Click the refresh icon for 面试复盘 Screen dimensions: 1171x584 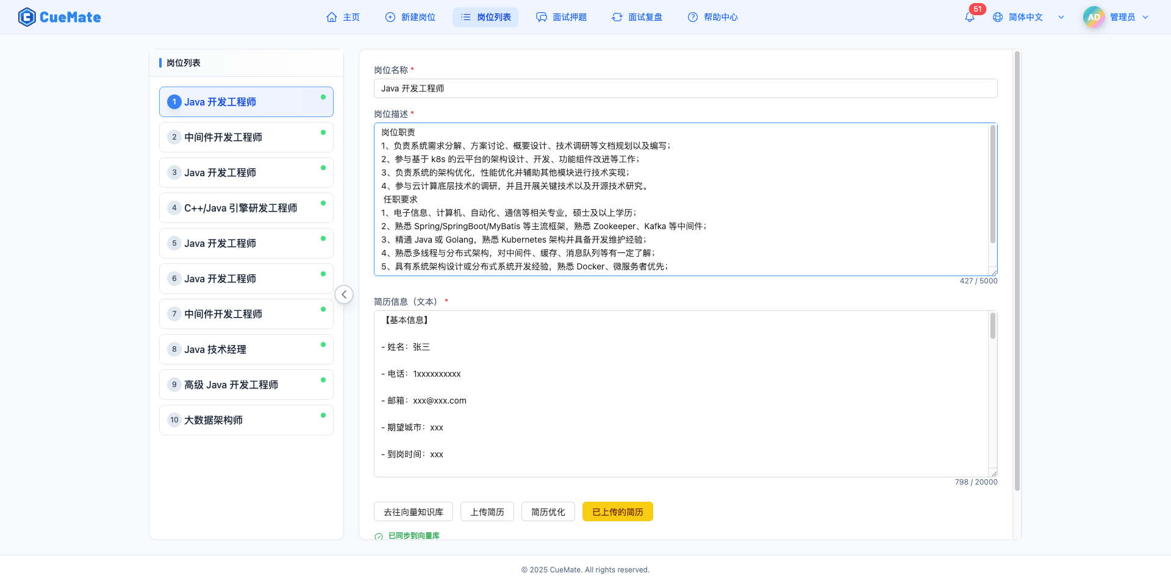(x=617, y=17)
